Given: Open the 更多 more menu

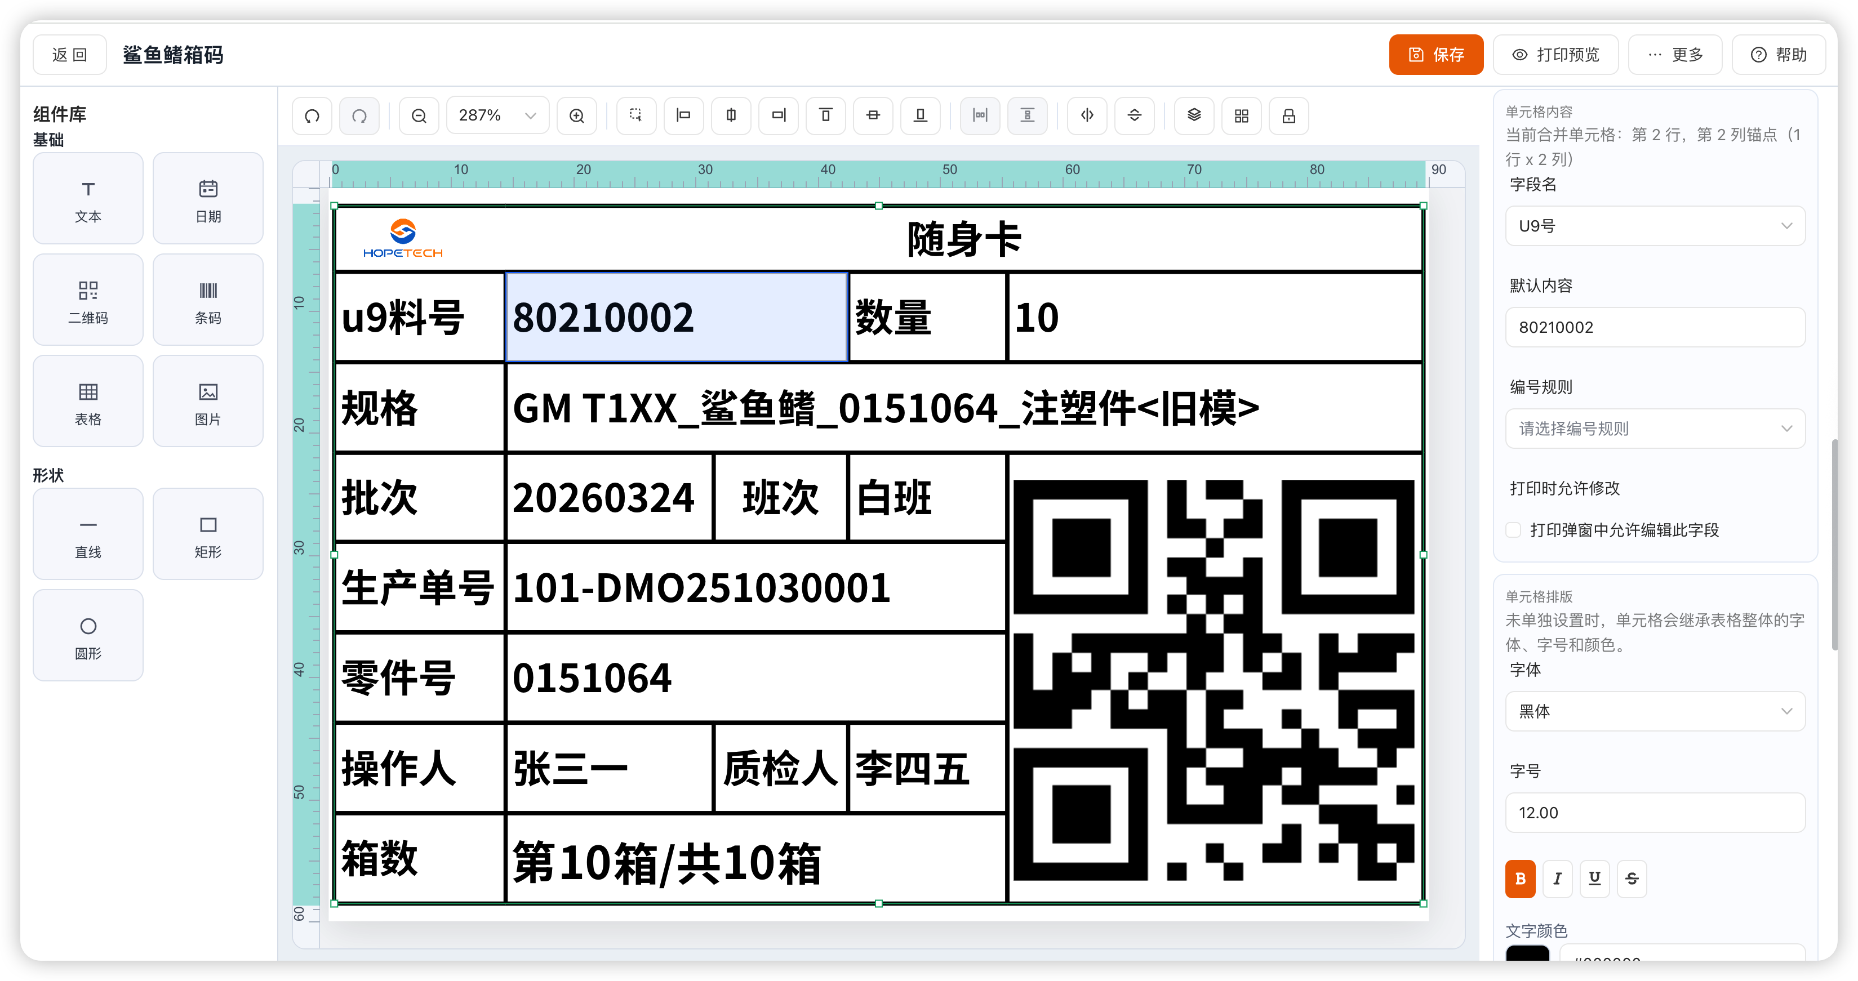Looking at the screenshot, I should pyautogui.click(x=1675, y=55).
